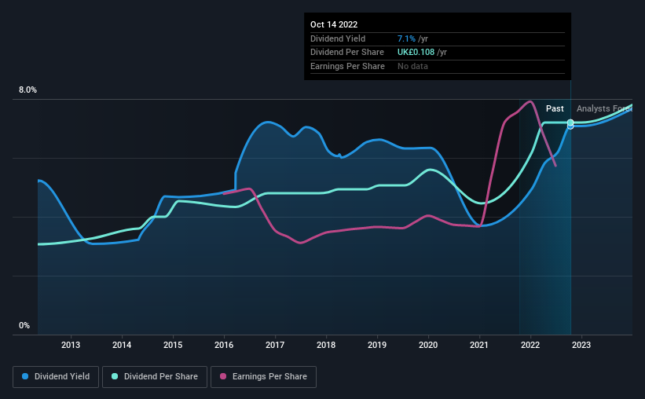Image resolution: width=645 pixels, height=399 pixels.
Task: Click the Analysts Forecasts section label
Action: (603, 109)
